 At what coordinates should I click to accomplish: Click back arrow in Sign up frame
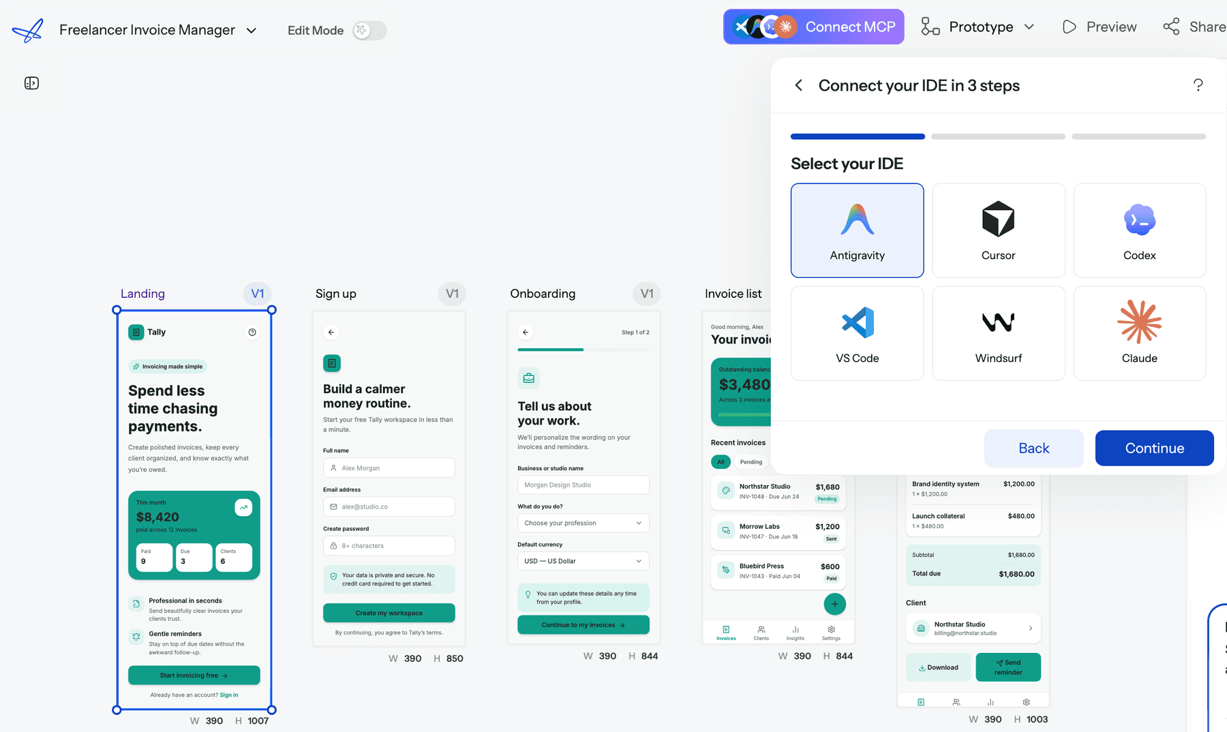331,332
